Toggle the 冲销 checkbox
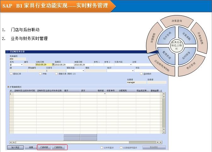The height and width of the screenshot is (152, 212). coord(40,74)
